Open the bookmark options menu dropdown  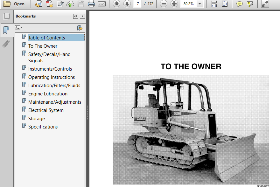click(x=19, y=28)
